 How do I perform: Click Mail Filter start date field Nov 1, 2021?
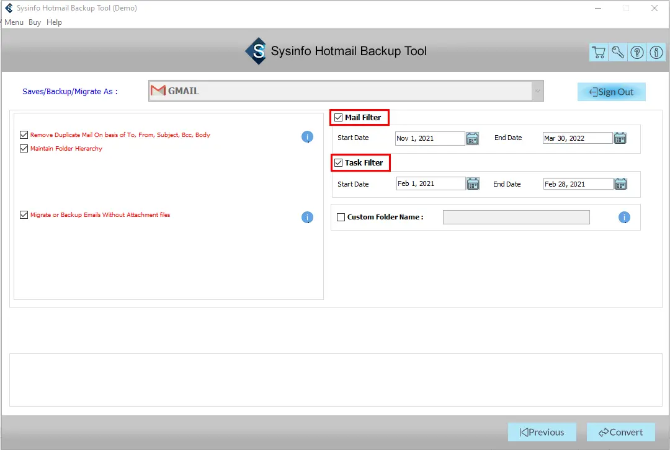pos(430,138)
